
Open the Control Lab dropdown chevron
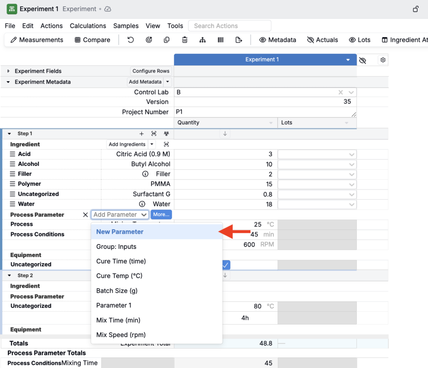(x=351, y=92)
